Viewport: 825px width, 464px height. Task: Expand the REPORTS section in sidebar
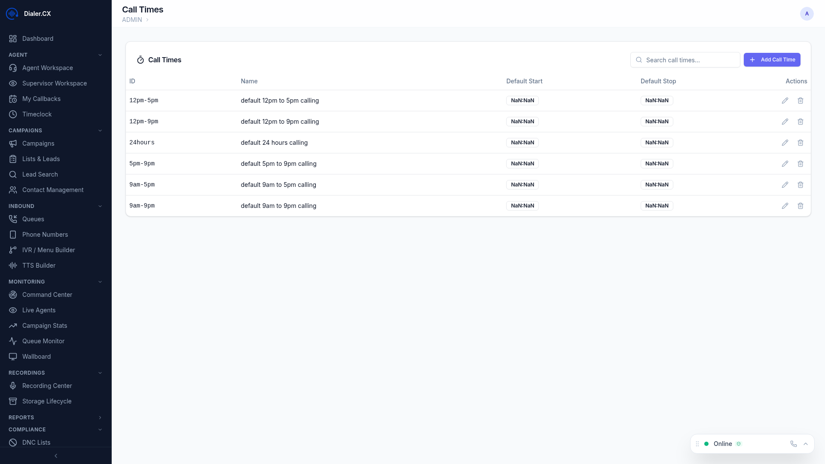(100, 417)
